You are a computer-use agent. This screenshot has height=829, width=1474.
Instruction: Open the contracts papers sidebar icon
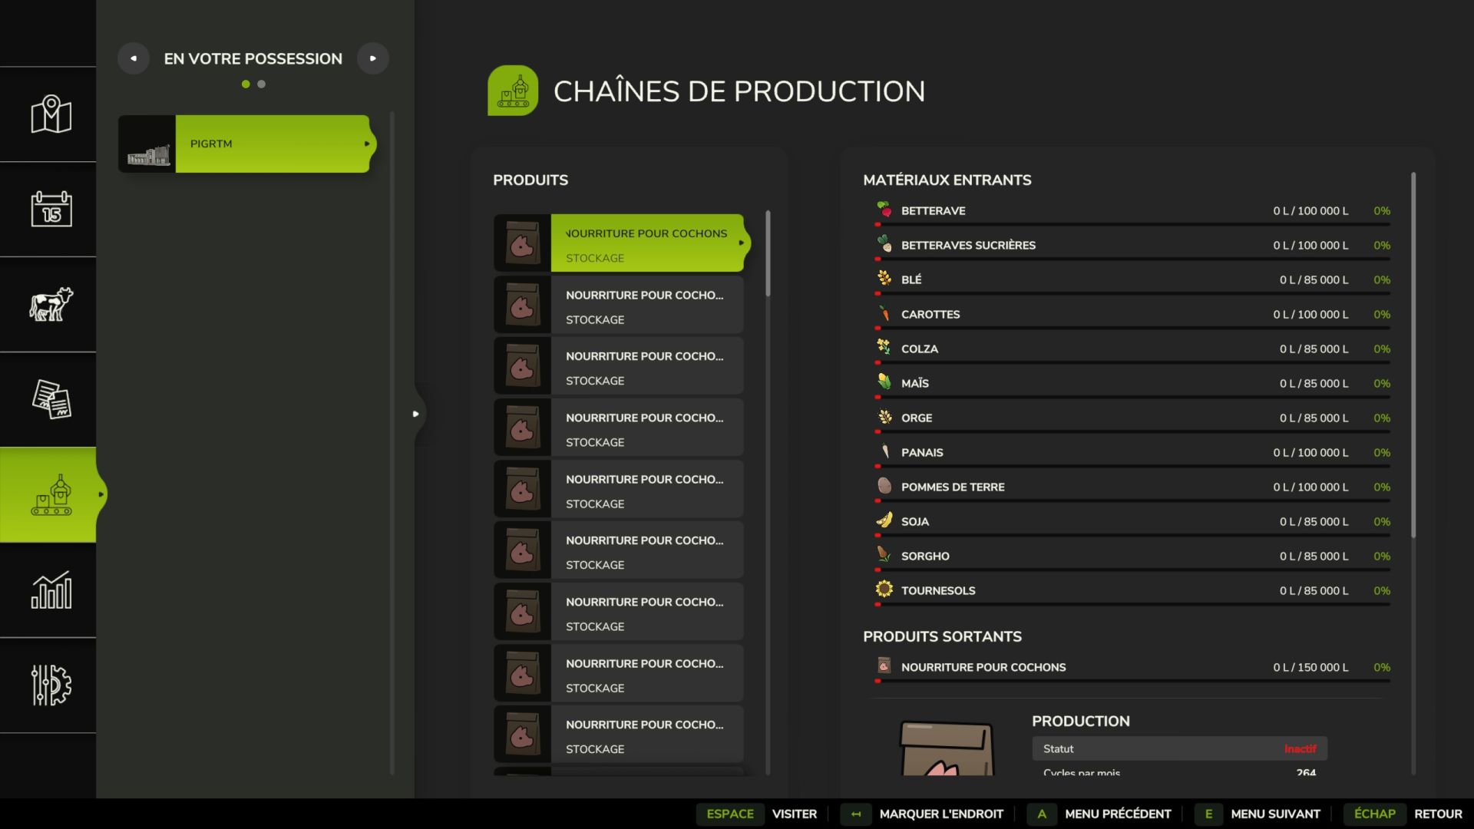point(51,399)
